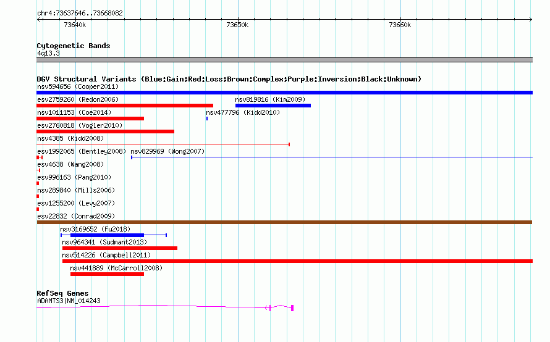Screen dimensions: 550x342
Task: Click the thin nsv4385 (Kidd2008) red line
Action: click(x=163, y=144)
